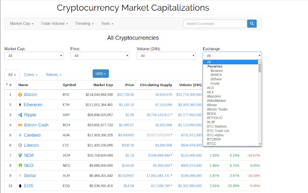308x193 pixels.
Task: Choose Bitfinex from the exchange list
Action: click(216, 79)
